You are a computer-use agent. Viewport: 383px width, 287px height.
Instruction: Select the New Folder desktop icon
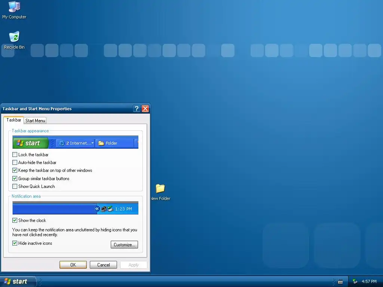coord(160,192)
